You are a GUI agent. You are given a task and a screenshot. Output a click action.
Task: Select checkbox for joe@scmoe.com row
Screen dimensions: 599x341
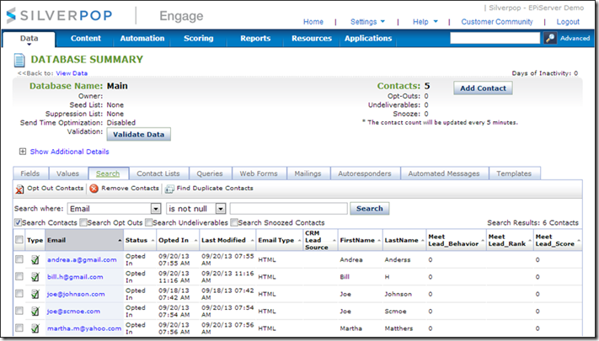(19, 311)
